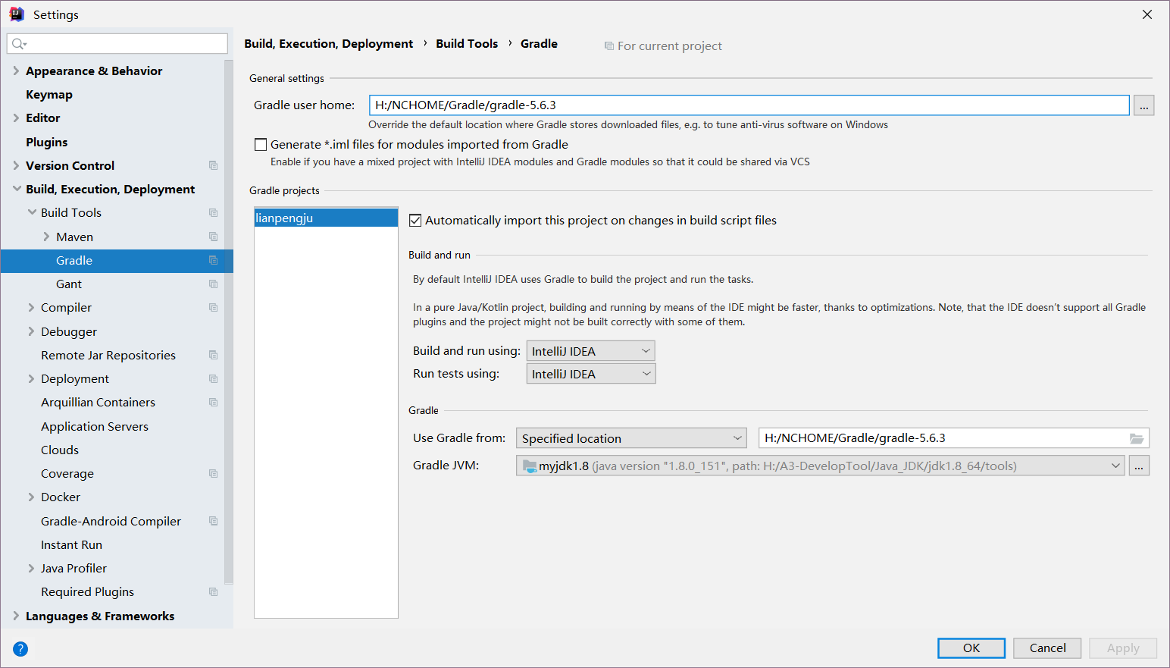Click ellipsis button next to Gradle JVM
This screenshot has height=668, width=1170.
point(1139,466)
